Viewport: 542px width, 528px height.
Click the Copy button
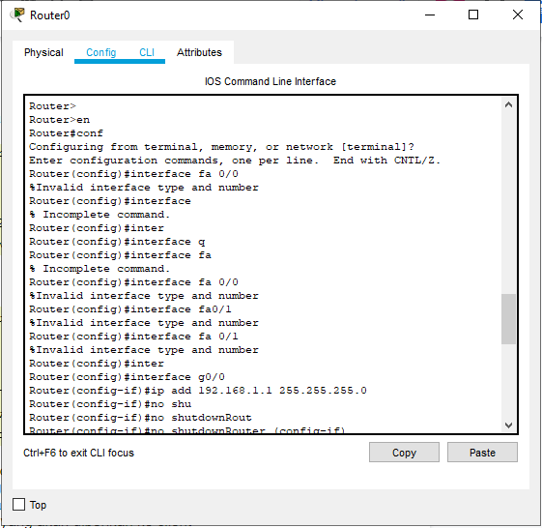(x=404, y=453)
